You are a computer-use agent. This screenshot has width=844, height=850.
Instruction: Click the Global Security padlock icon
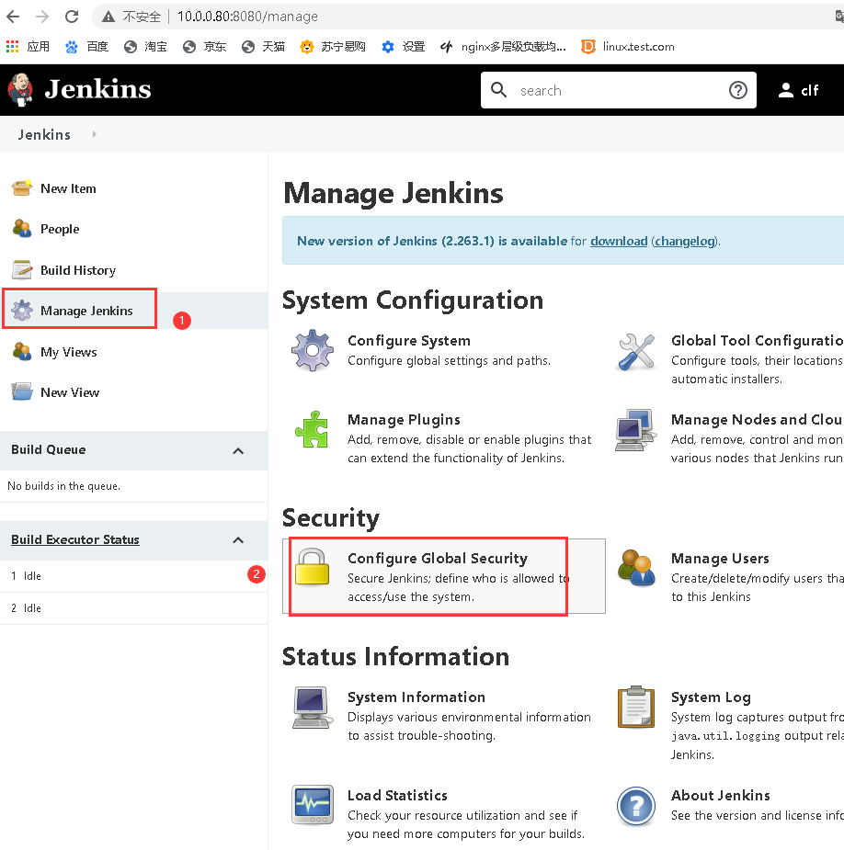pos(312,567)
